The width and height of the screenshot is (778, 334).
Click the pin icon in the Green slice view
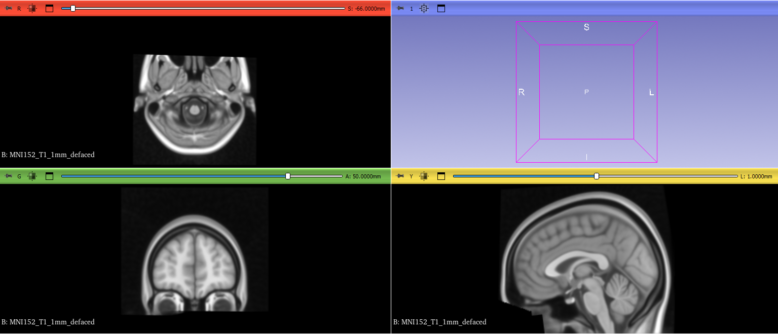coord(9,176)
